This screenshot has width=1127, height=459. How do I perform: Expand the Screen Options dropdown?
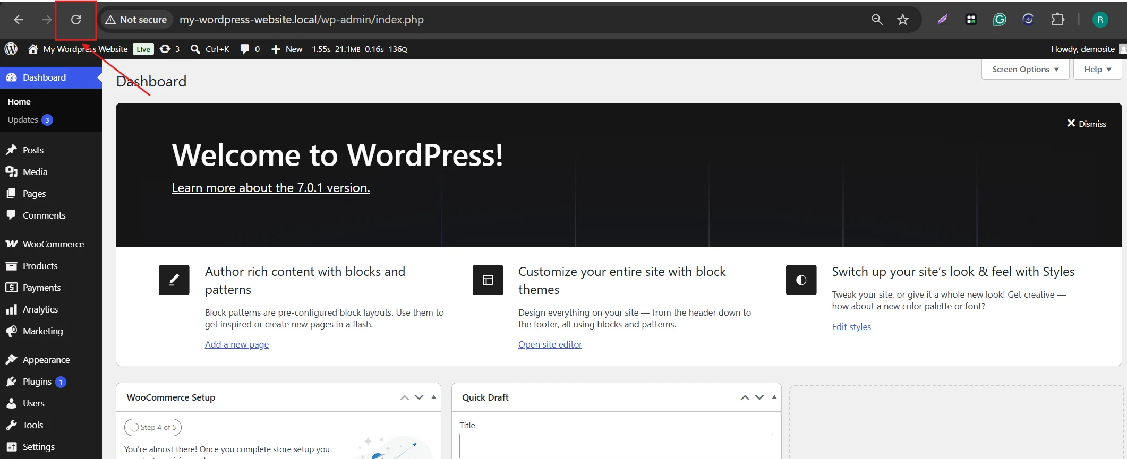click(x=1025, y=69)
